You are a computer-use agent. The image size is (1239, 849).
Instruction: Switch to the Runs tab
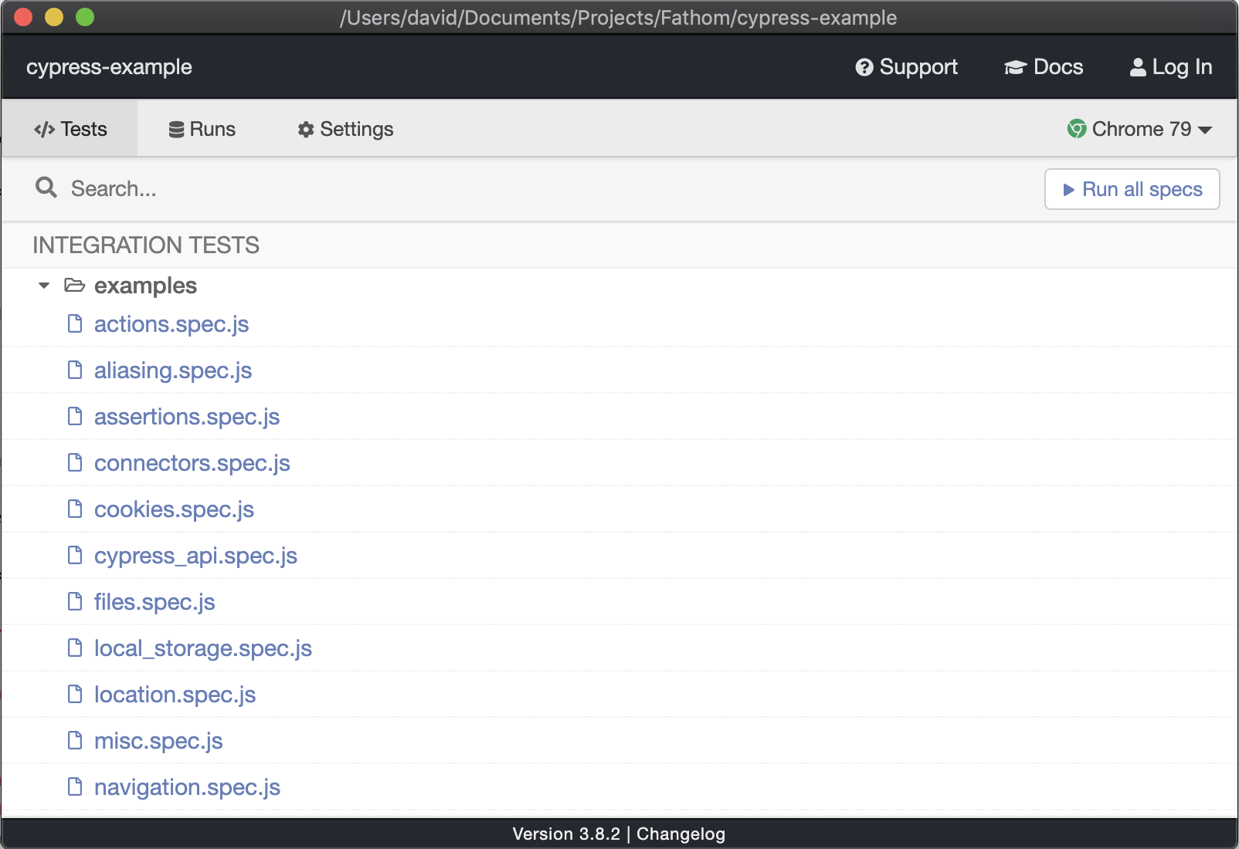coord(202,129)
